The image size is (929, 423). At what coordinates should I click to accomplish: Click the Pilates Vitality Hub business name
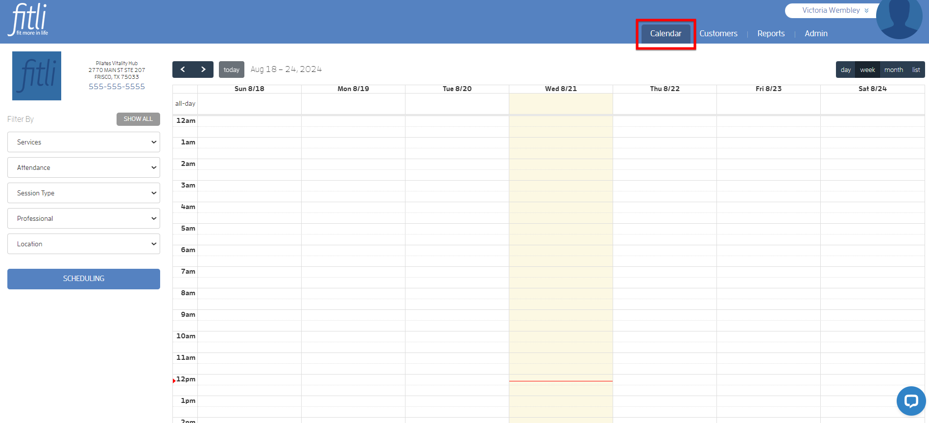click(117, 63)
